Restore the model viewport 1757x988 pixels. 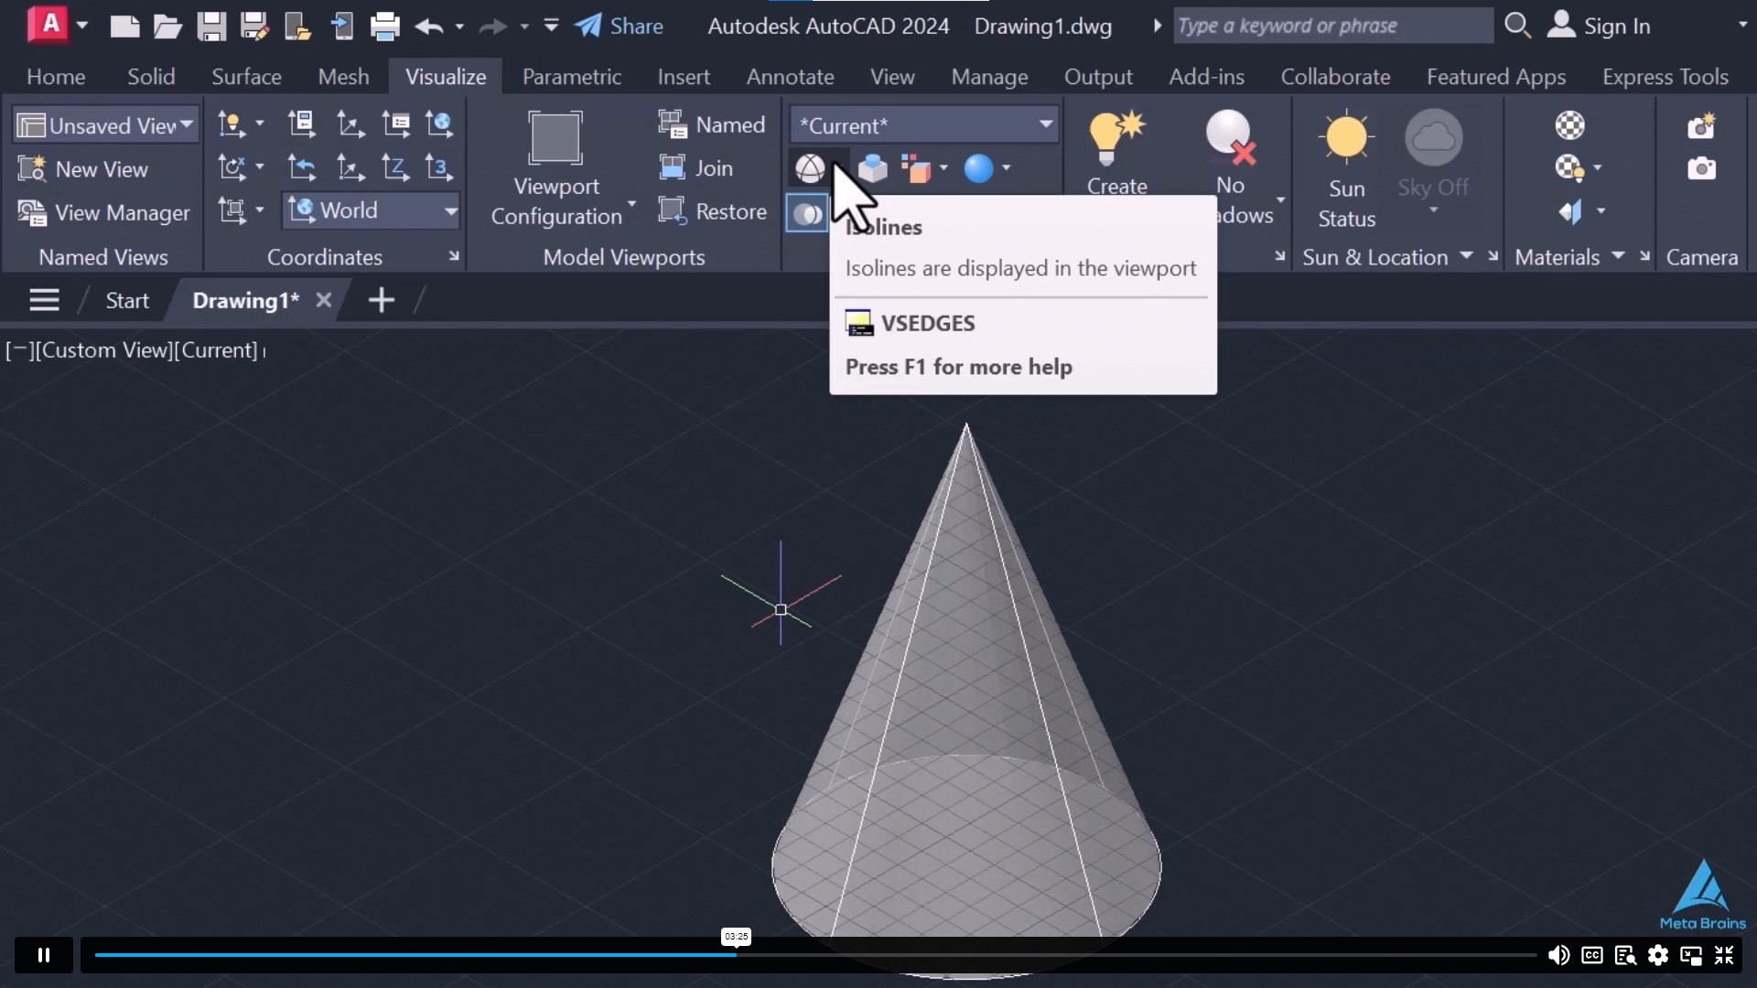coord(713,210)
